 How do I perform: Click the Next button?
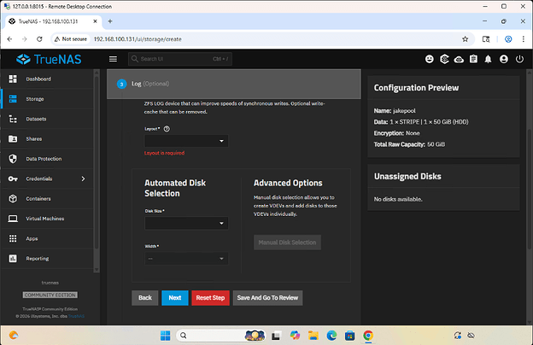click(x=175, y=298)
